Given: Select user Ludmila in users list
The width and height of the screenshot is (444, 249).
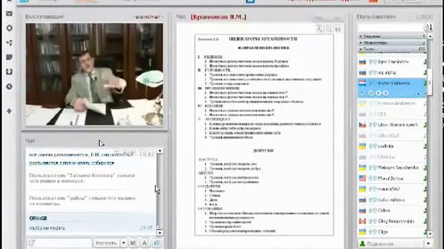Looking at the screenshot, I should coord(392,146).
